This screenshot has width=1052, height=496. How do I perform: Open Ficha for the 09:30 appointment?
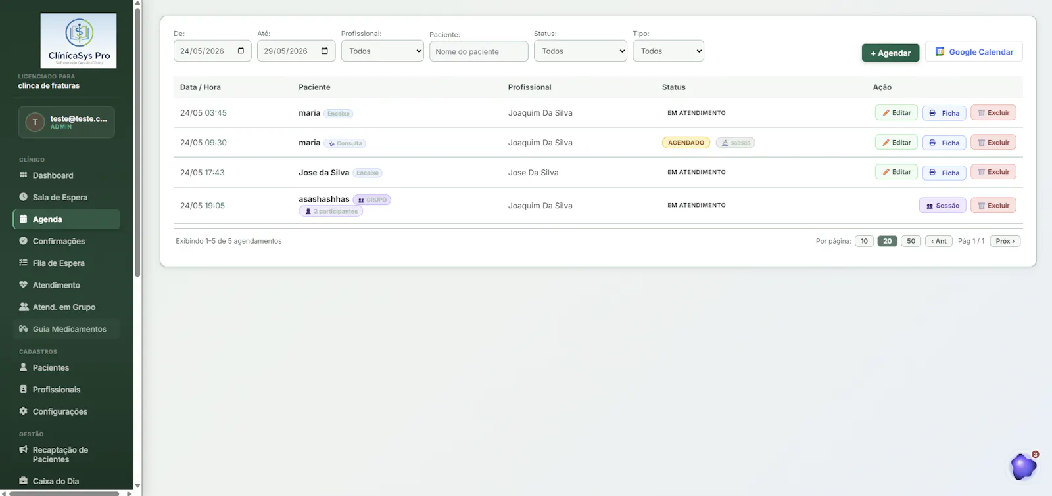coord(944,143)
